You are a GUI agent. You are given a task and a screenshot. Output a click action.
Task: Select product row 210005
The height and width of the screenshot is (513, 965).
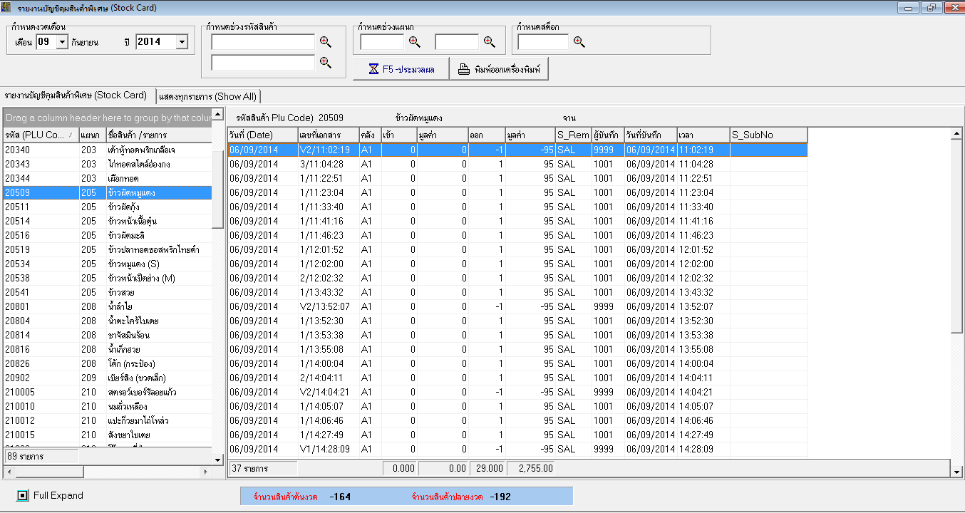click(108, 392)
